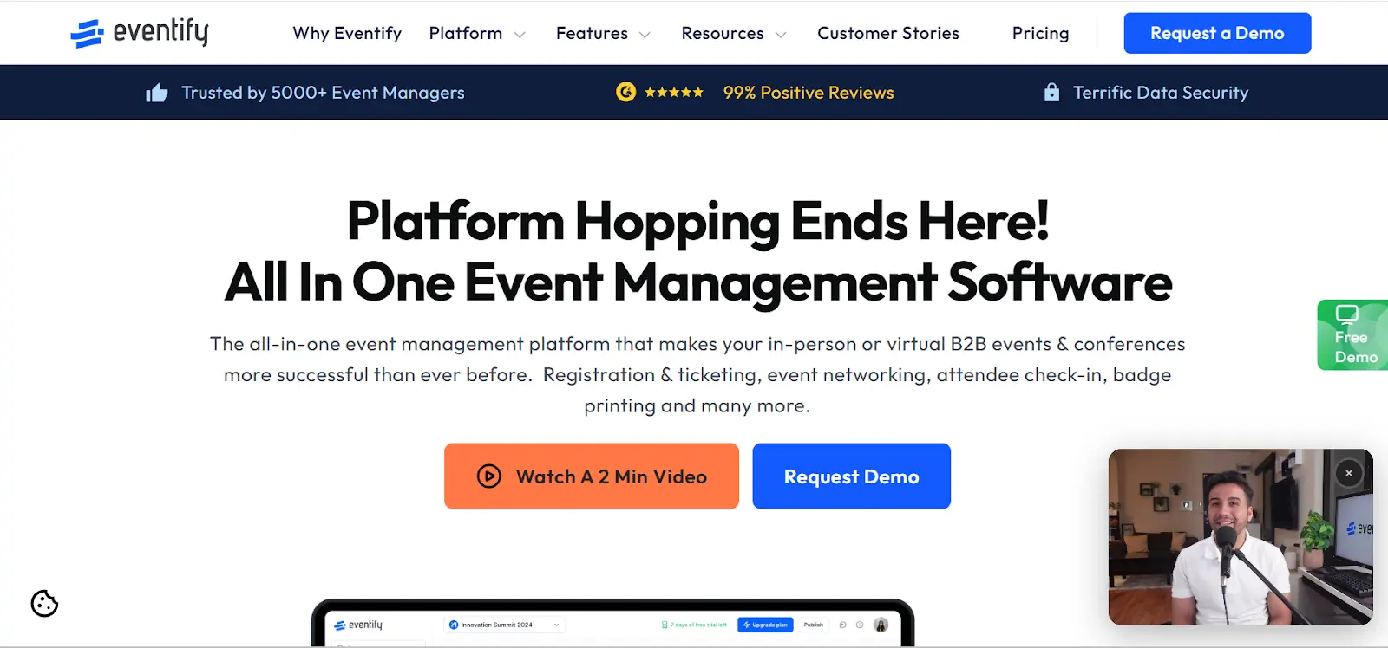Click the five-star rating icons
Viewport: 1388px width, 648px height.
[674, 92]
